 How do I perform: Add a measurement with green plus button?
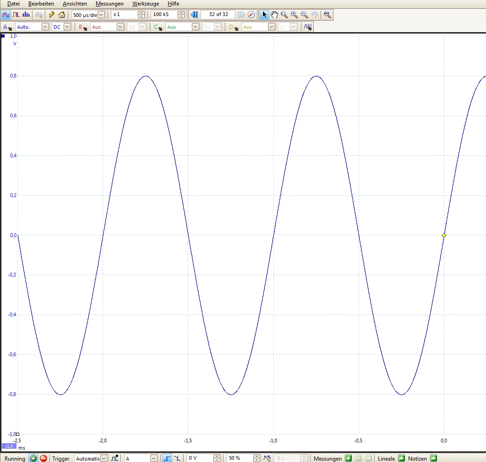(348, 458)
